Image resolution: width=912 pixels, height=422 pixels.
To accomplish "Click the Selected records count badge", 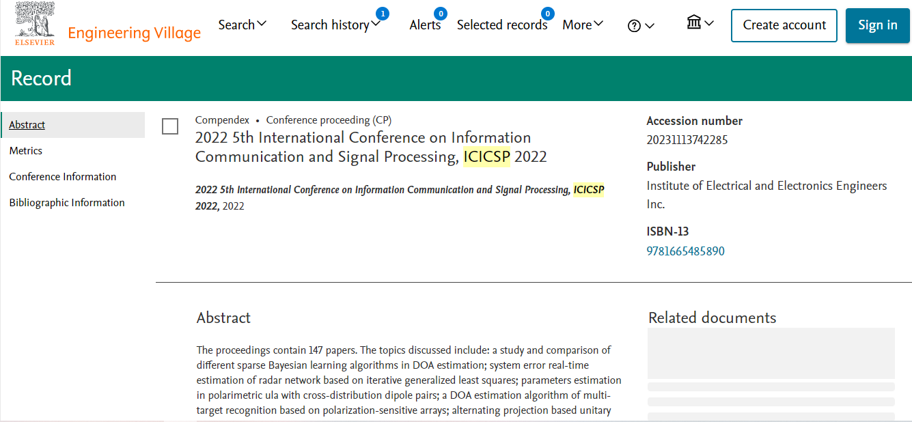I will 547,13.
